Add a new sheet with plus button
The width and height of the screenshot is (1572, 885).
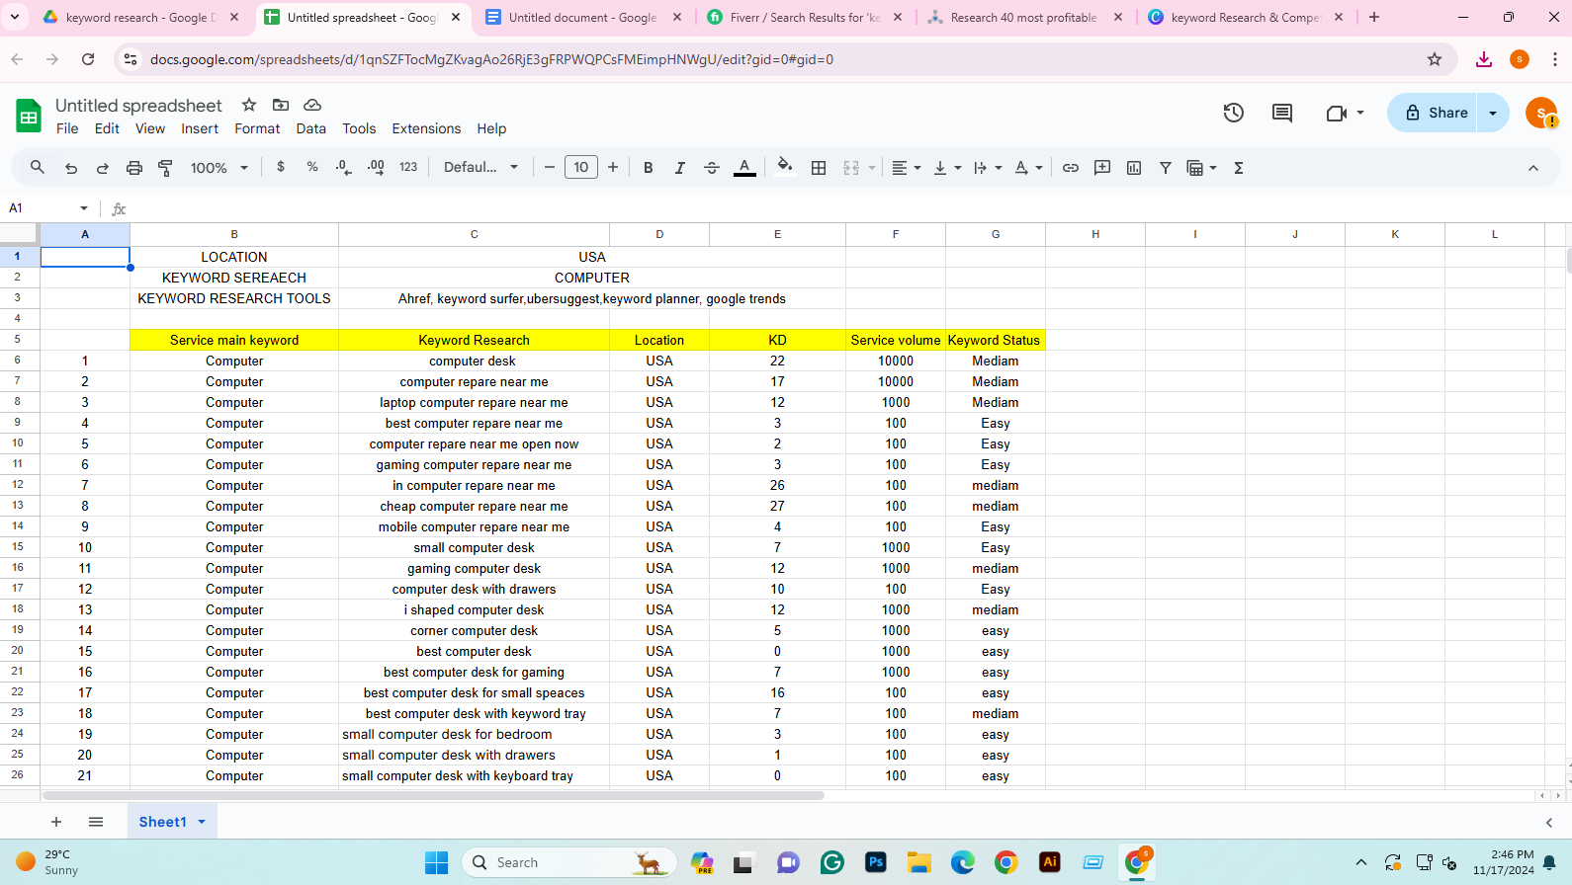(x=56, y=822)
